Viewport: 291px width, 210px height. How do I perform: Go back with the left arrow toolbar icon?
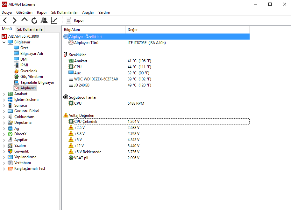5,20
